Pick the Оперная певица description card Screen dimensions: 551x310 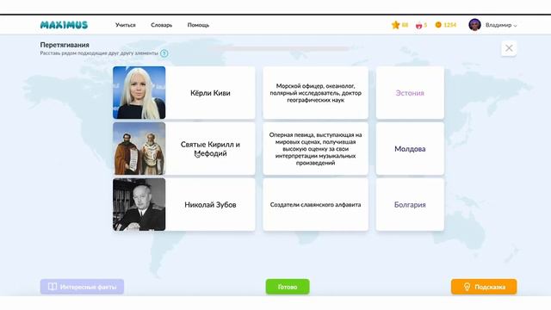316,149
